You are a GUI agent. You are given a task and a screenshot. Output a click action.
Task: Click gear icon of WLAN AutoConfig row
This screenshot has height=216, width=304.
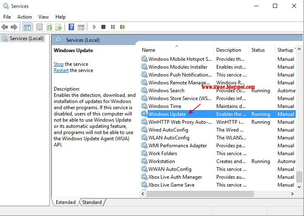pos(144,137)
